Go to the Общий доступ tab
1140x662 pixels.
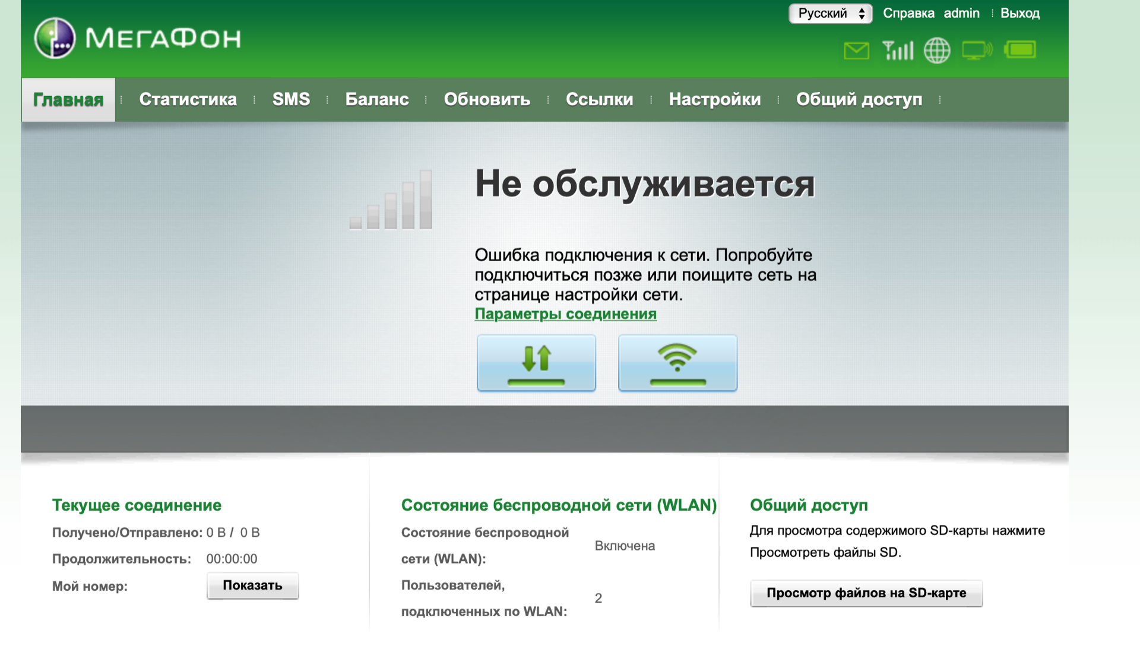pyautogui.click(x=859, y=99)
